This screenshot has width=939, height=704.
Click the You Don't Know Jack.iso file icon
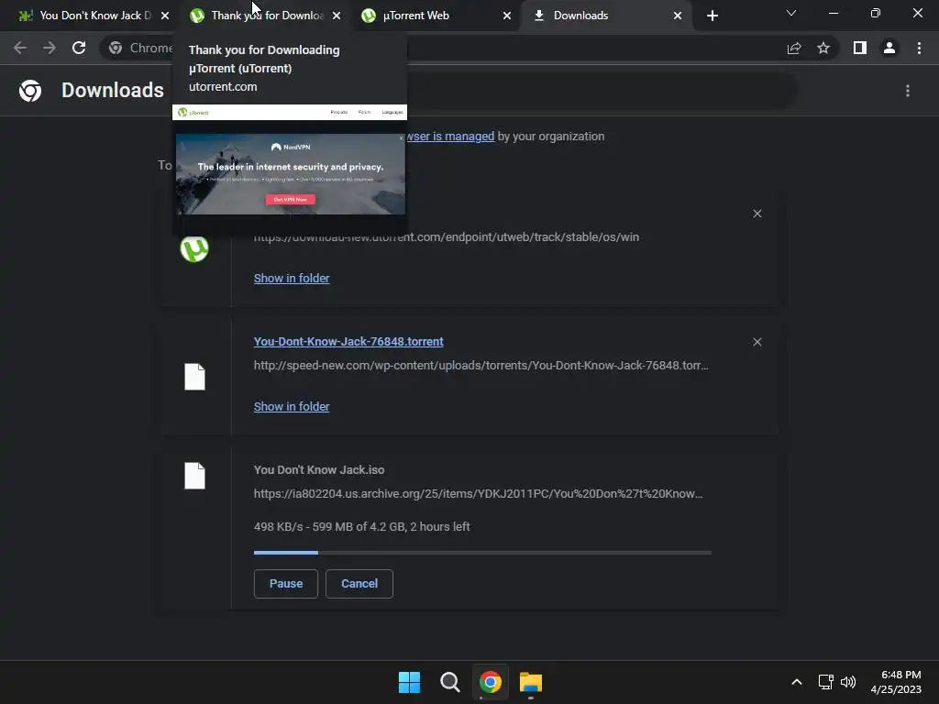pyautogui.click(x=194, y=476)
